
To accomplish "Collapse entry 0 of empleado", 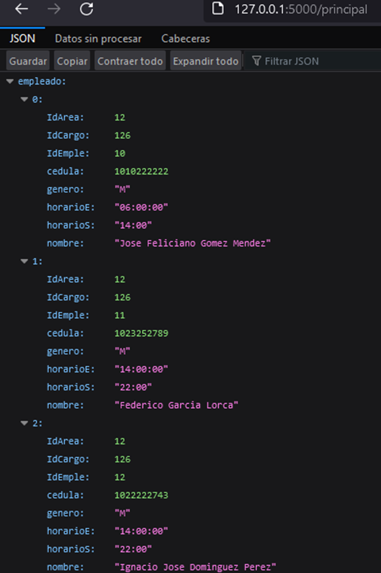I will [24, 99].
